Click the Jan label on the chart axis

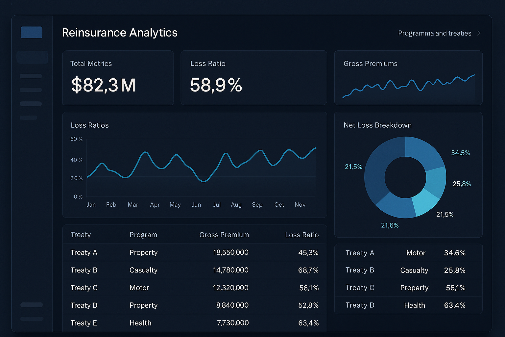91,205
